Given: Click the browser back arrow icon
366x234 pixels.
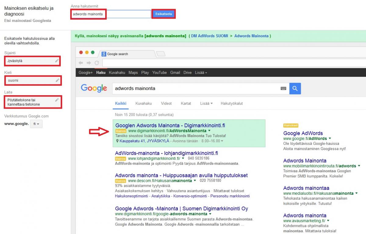Looking at the screenshot, I should coord(81,63).
